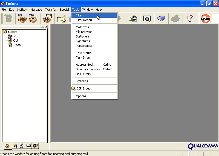Open the mailbox panel dropdown arrow
219x156 pixels.
coord(43,26)
